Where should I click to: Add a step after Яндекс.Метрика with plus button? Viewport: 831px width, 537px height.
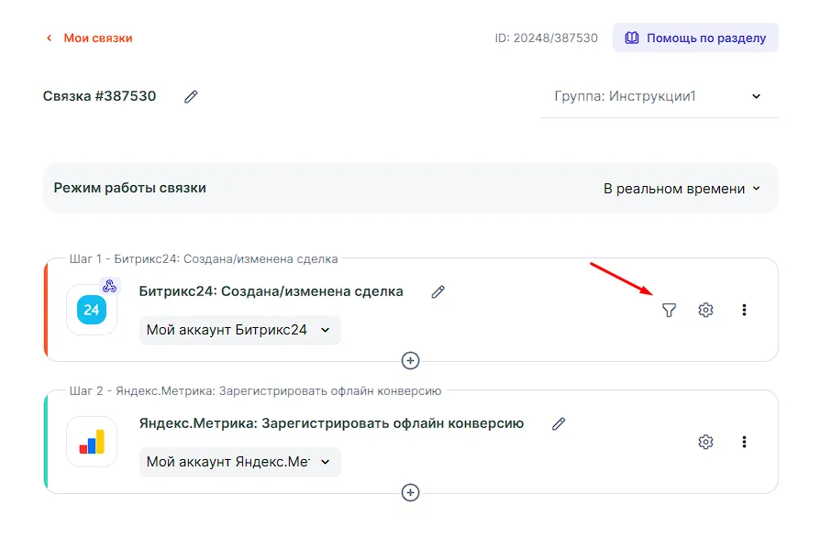411,492
